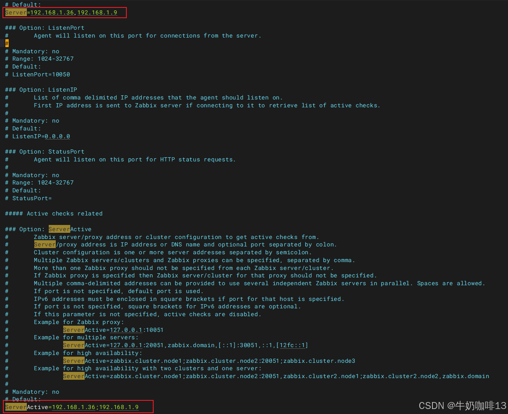This screenshot has height=414, width=508.
Task: Click the 'Example for high availability:' line
Action: [88, 353]
